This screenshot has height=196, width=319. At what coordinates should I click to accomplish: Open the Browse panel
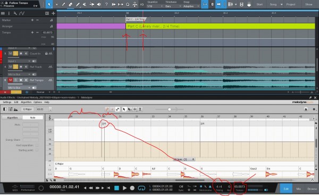click(312, 189)
